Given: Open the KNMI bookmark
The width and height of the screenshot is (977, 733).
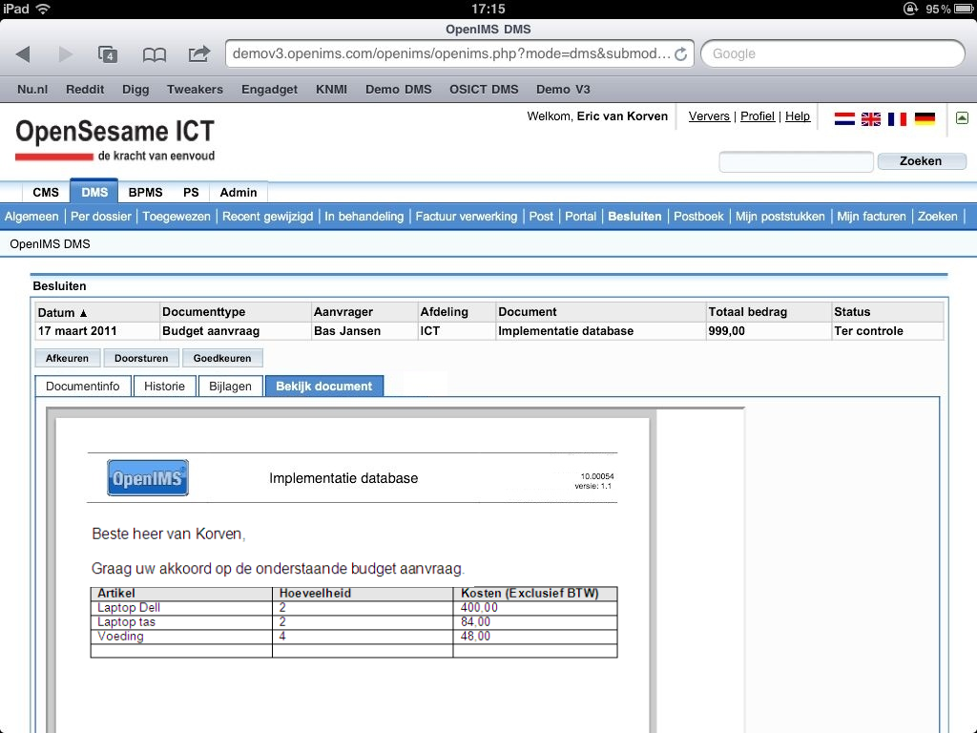Looking at the screenshot, I should coord(331,89).
